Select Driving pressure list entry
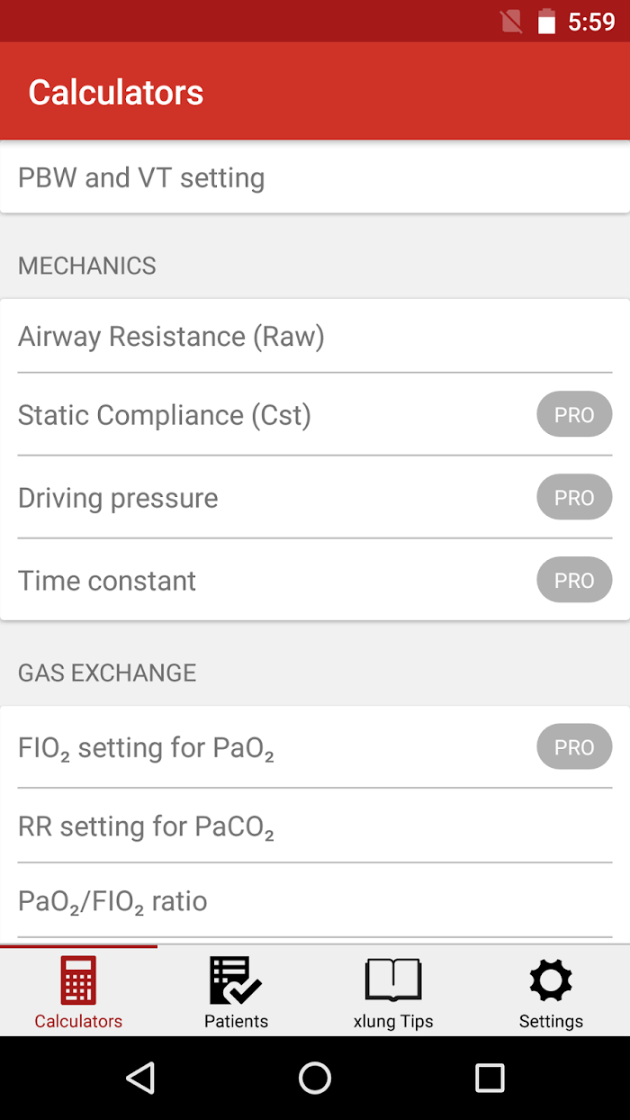 [118, 498]
